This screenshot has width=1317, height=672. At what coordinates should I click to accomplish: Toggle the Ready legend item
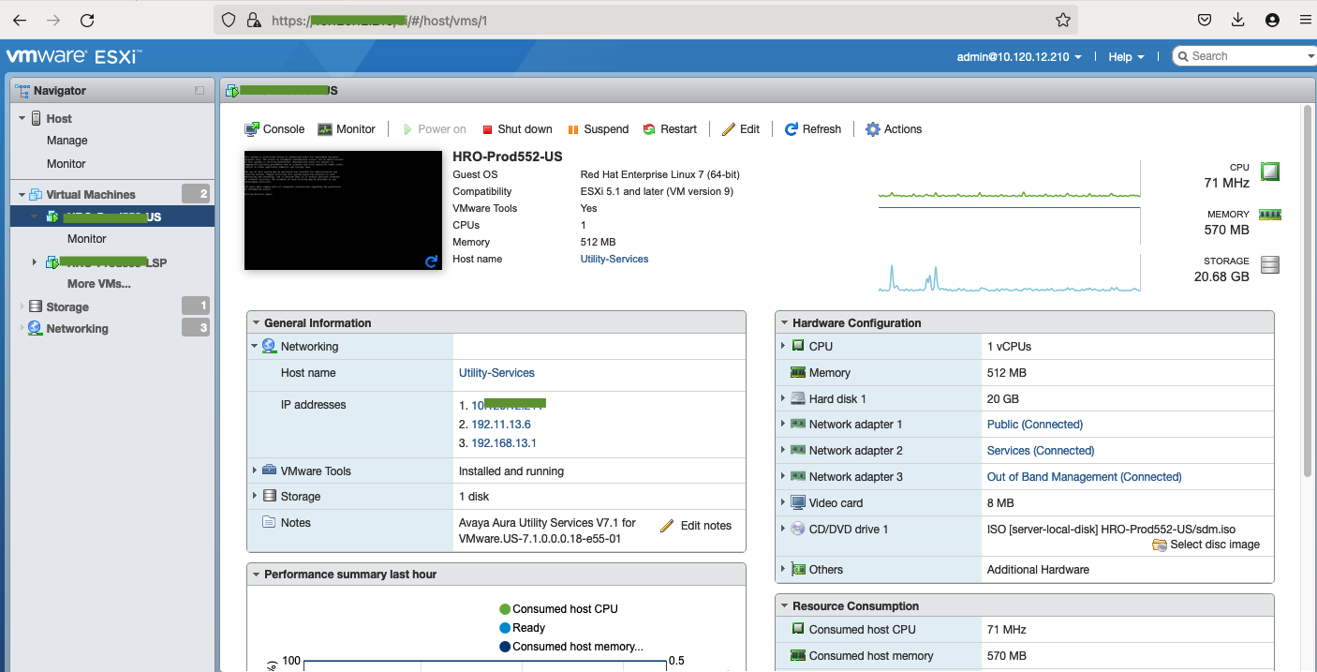coord(523,628)
